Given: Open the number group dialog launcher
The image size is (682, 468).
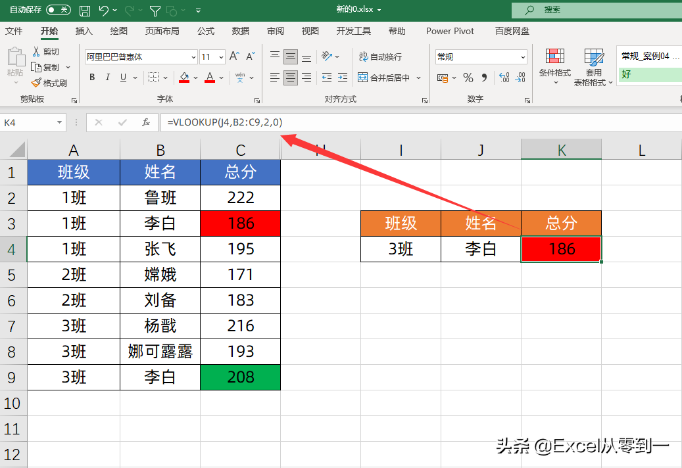Looking at the screenshot, I should click(527, 101).
